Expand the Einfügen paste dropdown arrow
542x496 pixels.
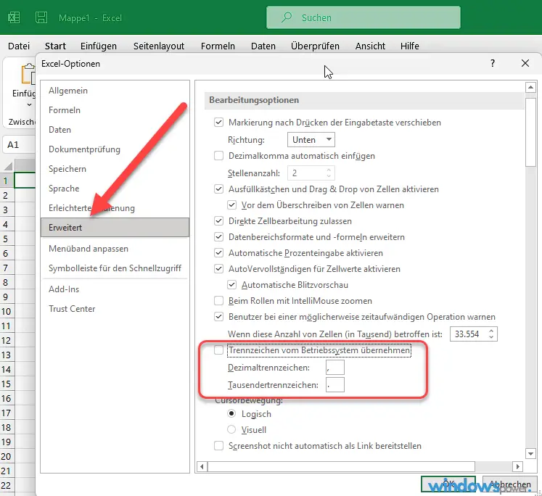pyautogui.click(x=29, y=104)
